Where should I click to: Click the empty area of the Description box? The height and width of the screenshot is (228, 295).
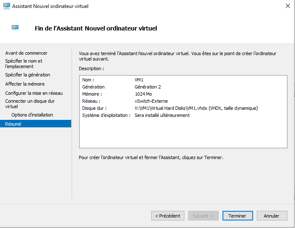183,134
